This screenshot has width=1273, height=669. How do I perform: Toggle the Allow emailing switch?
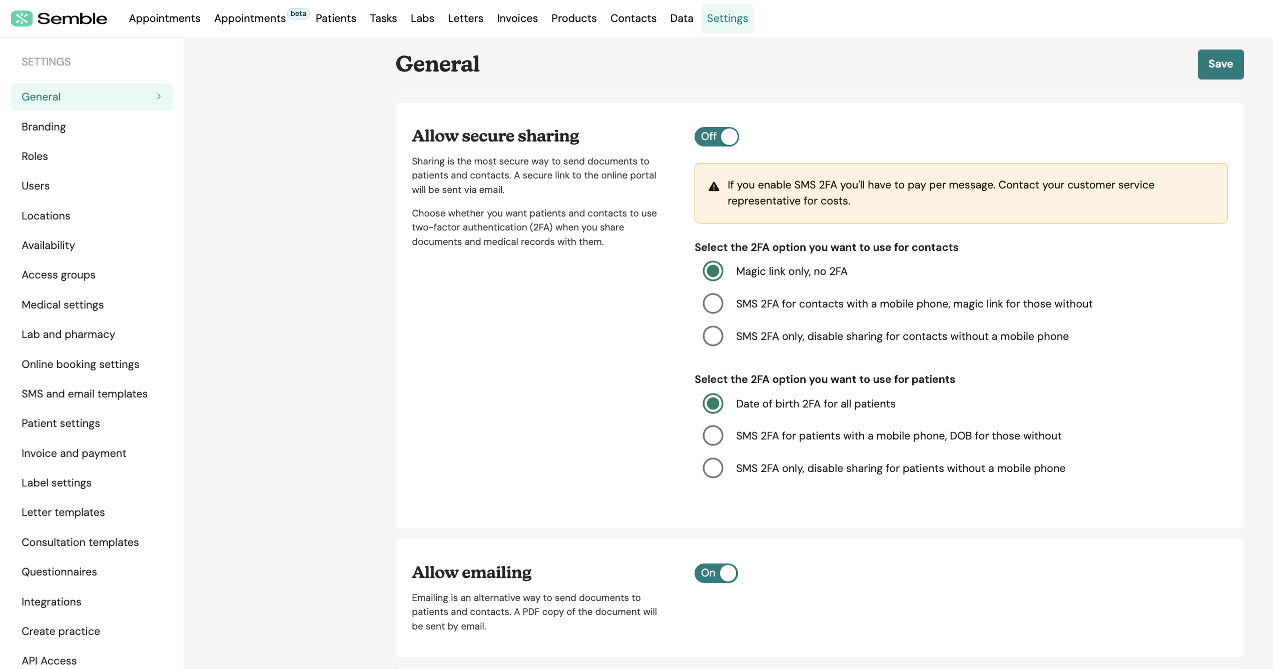(x=716, y=573)
